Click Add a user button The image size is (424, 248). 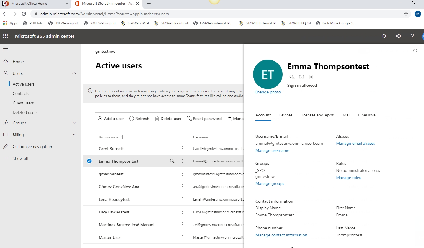(111, 119)
